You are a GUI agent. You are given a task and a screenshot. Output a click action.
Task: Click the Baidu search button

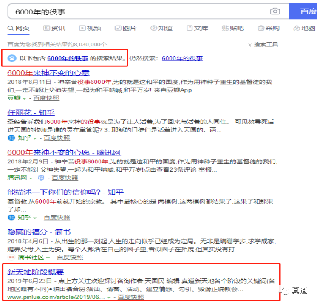tap(303, 11)
